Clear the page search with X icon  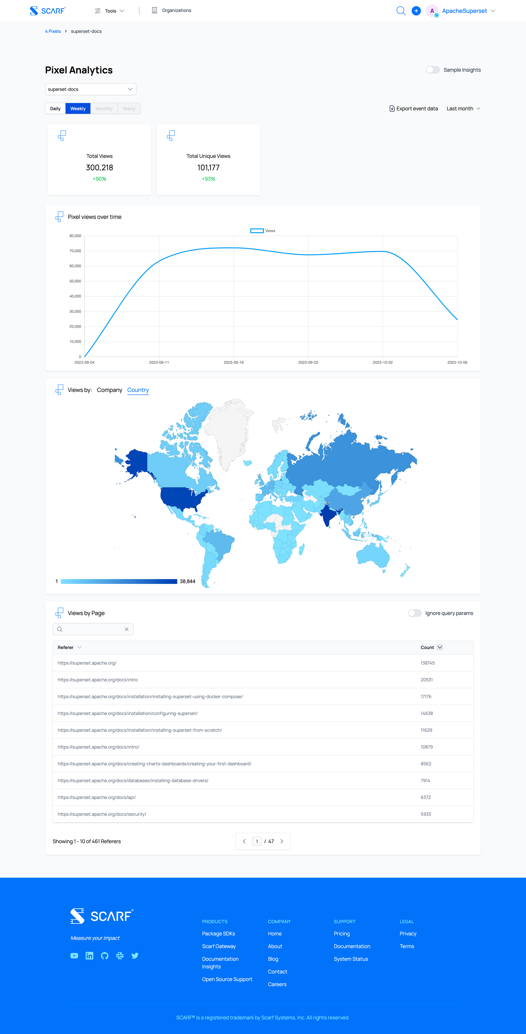pos(127,629)
